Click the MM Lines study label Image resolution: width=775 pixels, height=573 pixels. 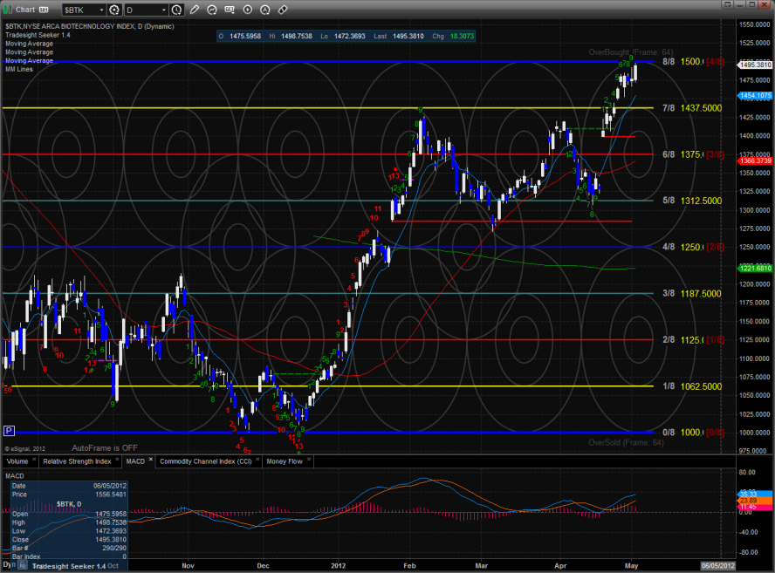19,68
